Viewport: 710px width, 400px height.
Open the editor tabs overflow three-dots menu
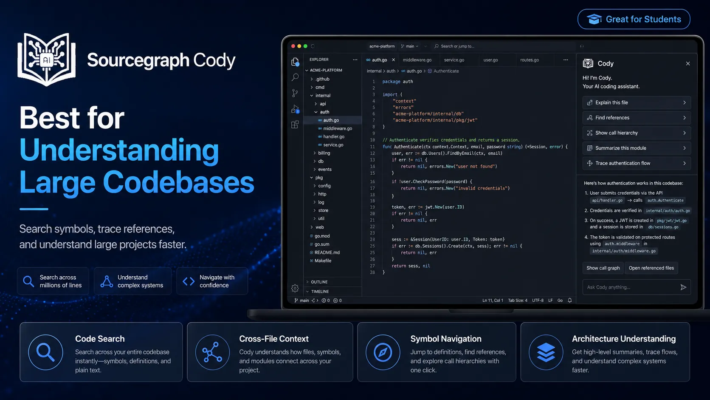pyautogui.click(x=566, y=60)
